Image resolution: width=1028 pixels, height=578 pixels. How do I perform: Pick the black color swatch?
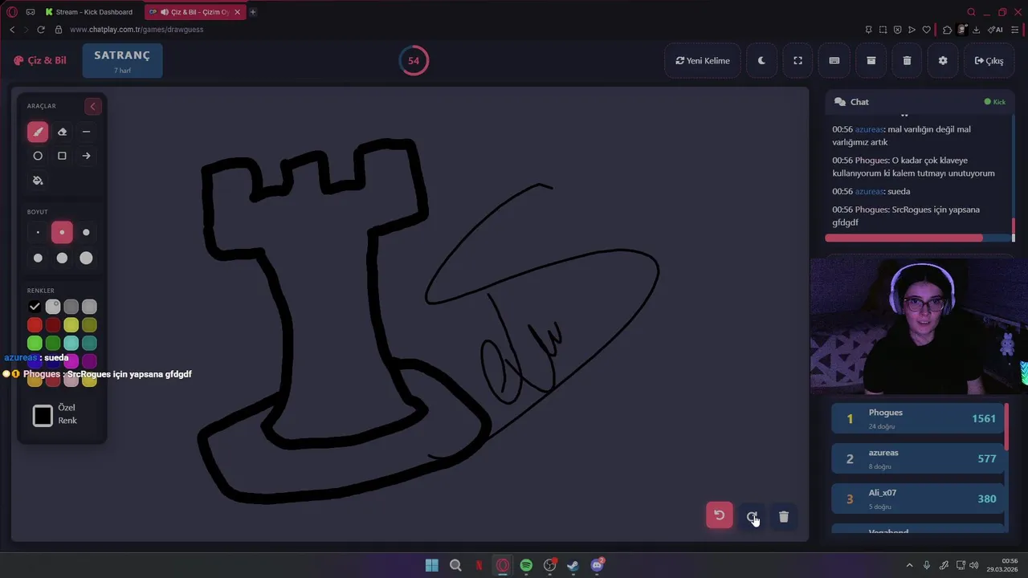click(x=35, y=307)
